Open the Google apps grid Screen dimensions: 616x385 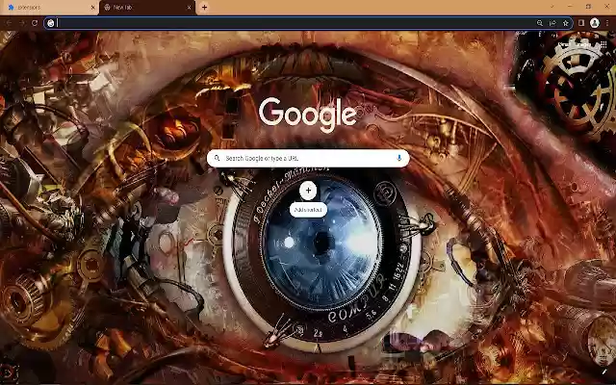[x=603, y=44]
